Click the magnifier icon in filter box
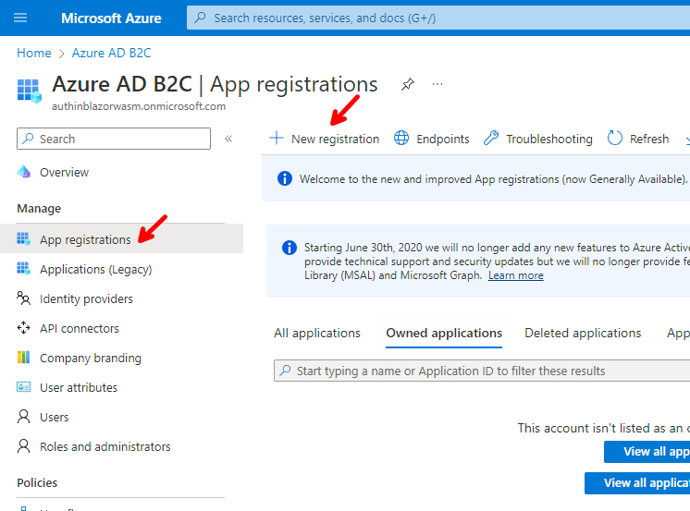This screenshot has width=690, height=511. coord(285,371)
